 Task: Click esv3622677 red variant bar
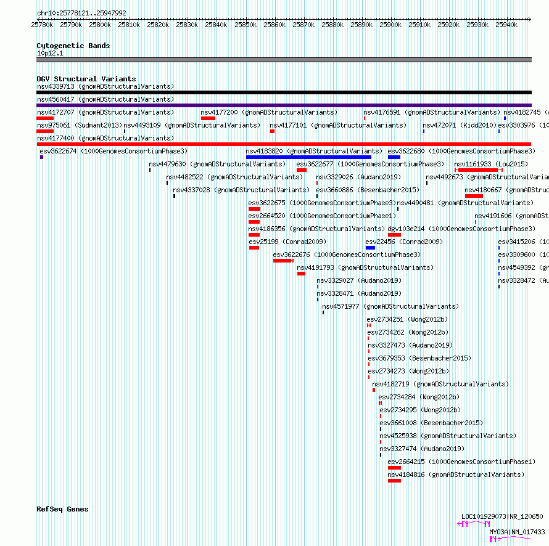302,170
